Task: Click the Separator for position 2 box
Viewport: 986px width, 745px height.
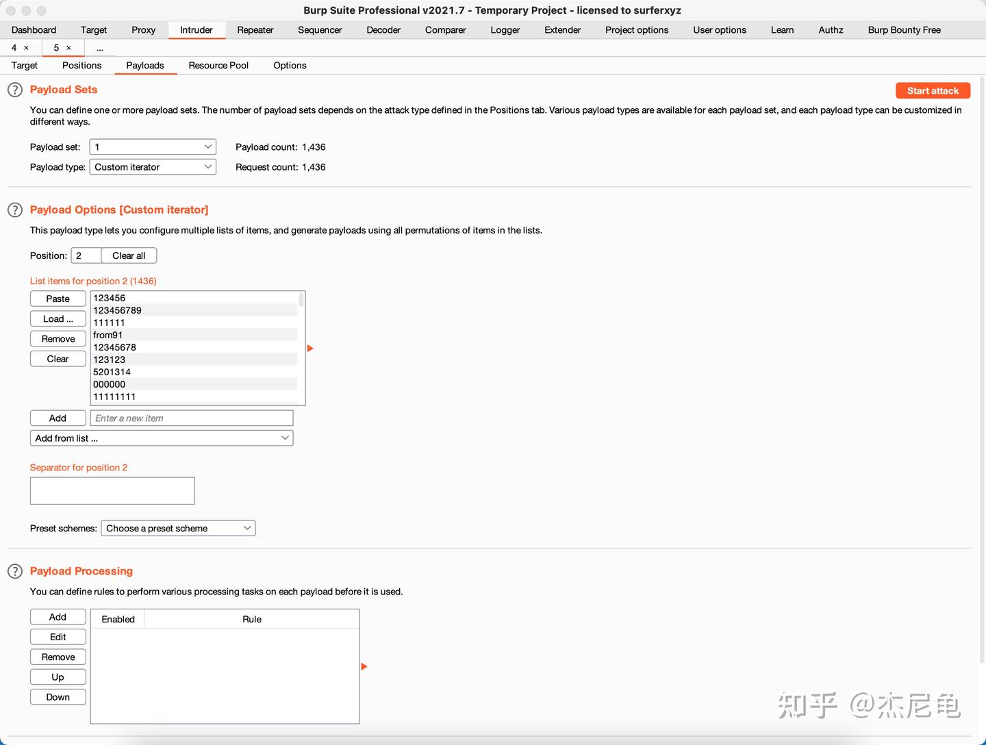Action: point(112,491)
